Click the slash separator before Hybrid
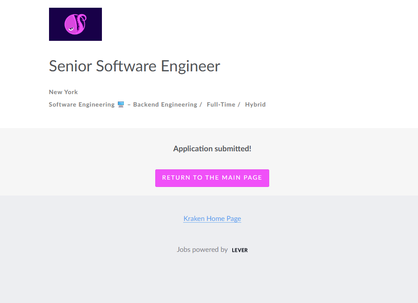The width and height of the screenshot is (418, 303). click(x=239, y=104)
